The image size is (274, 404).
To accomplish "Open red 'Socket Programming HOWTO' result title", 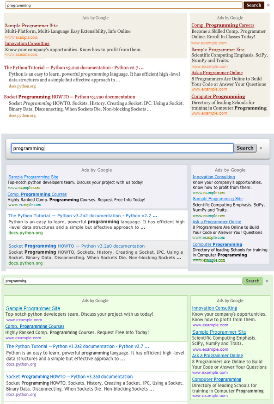I will [x=69, y=97].
